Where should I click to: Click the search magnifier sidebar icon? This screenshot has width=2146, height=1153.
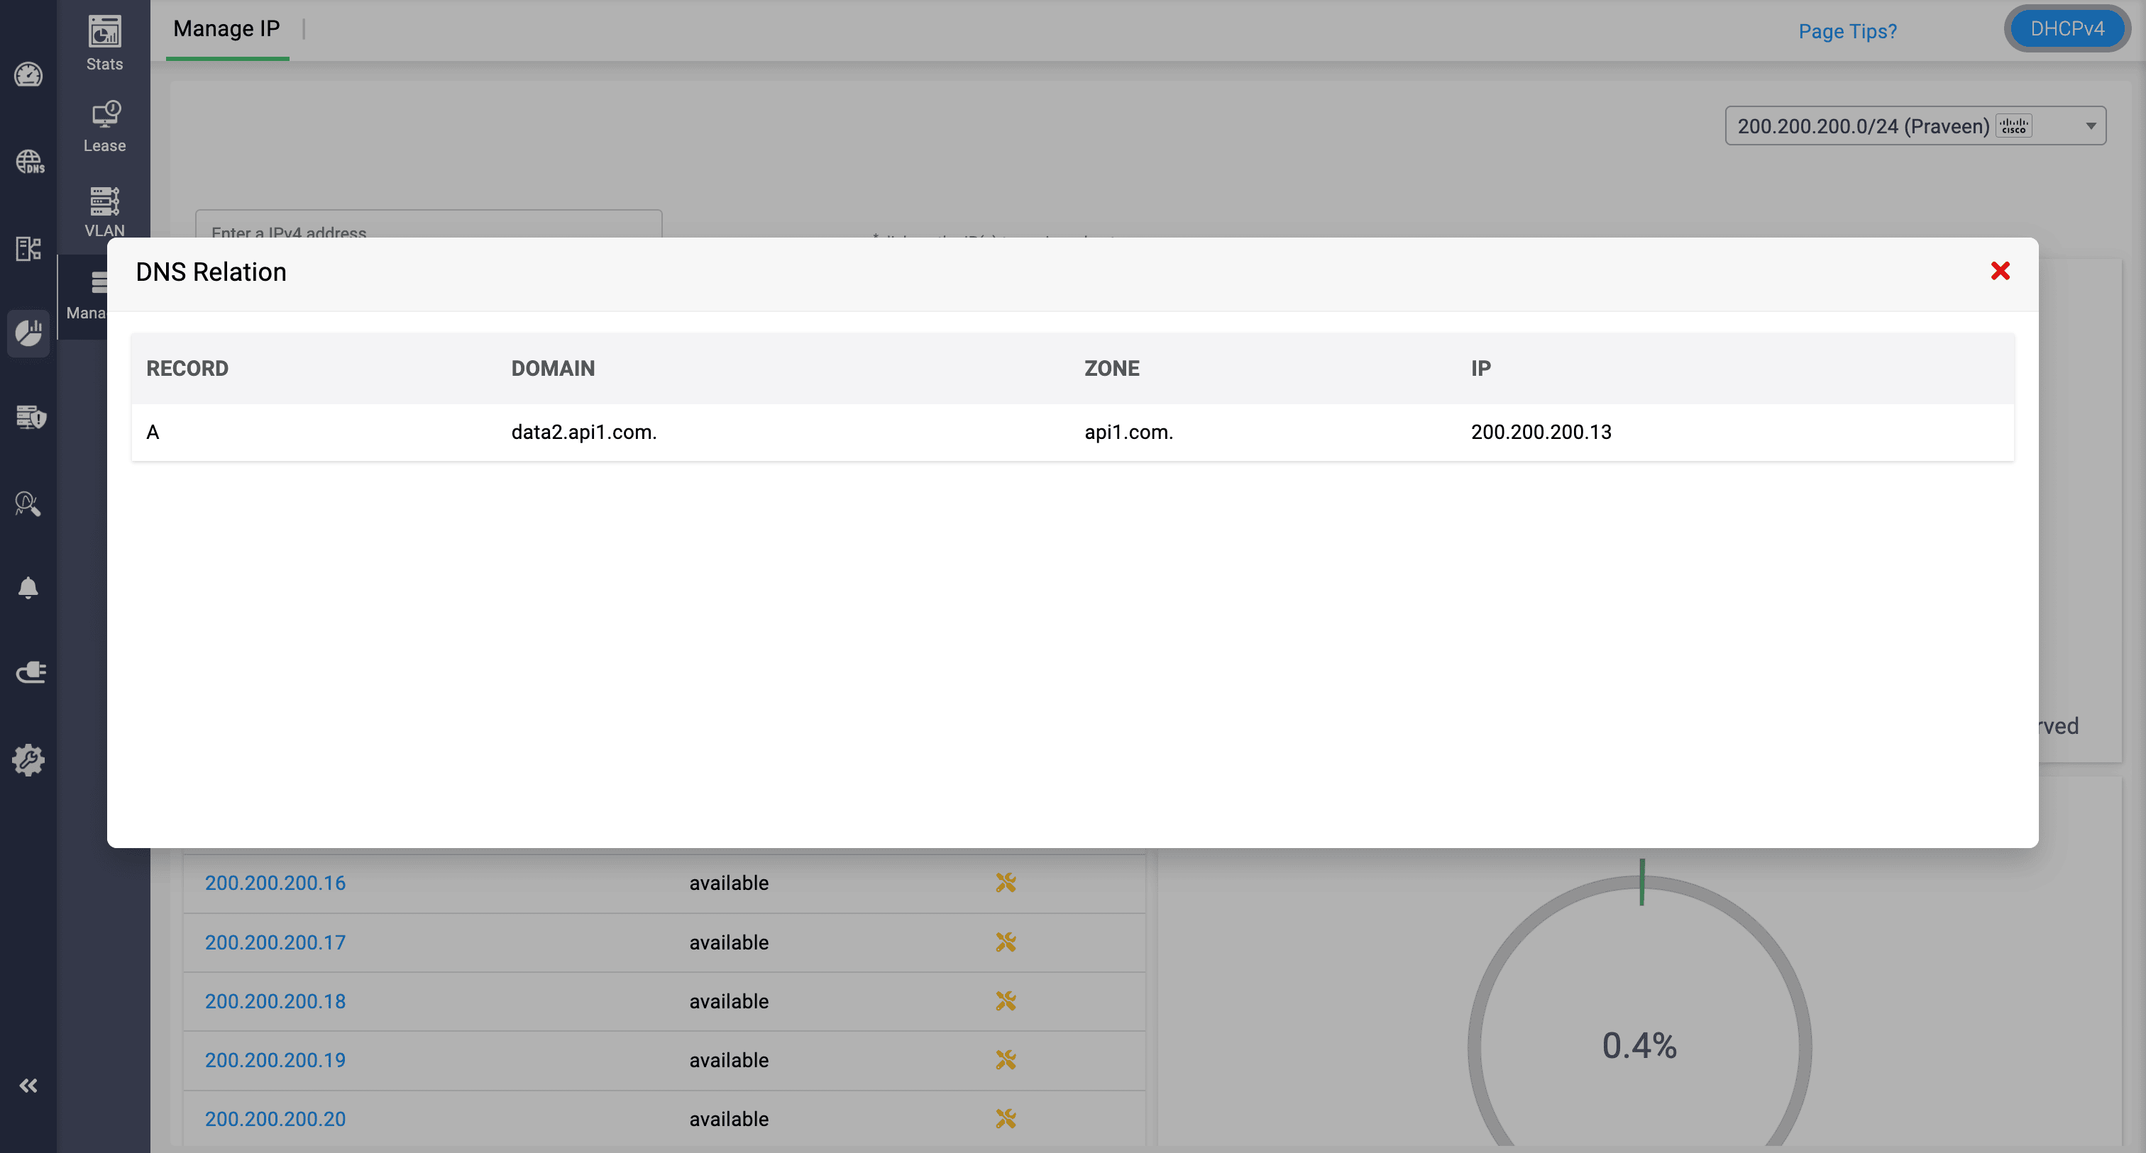[28, 503]
